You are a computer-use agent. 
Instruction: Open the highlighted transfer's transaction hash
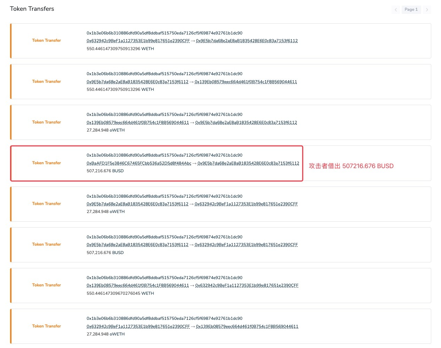click(x=164, y=155)
